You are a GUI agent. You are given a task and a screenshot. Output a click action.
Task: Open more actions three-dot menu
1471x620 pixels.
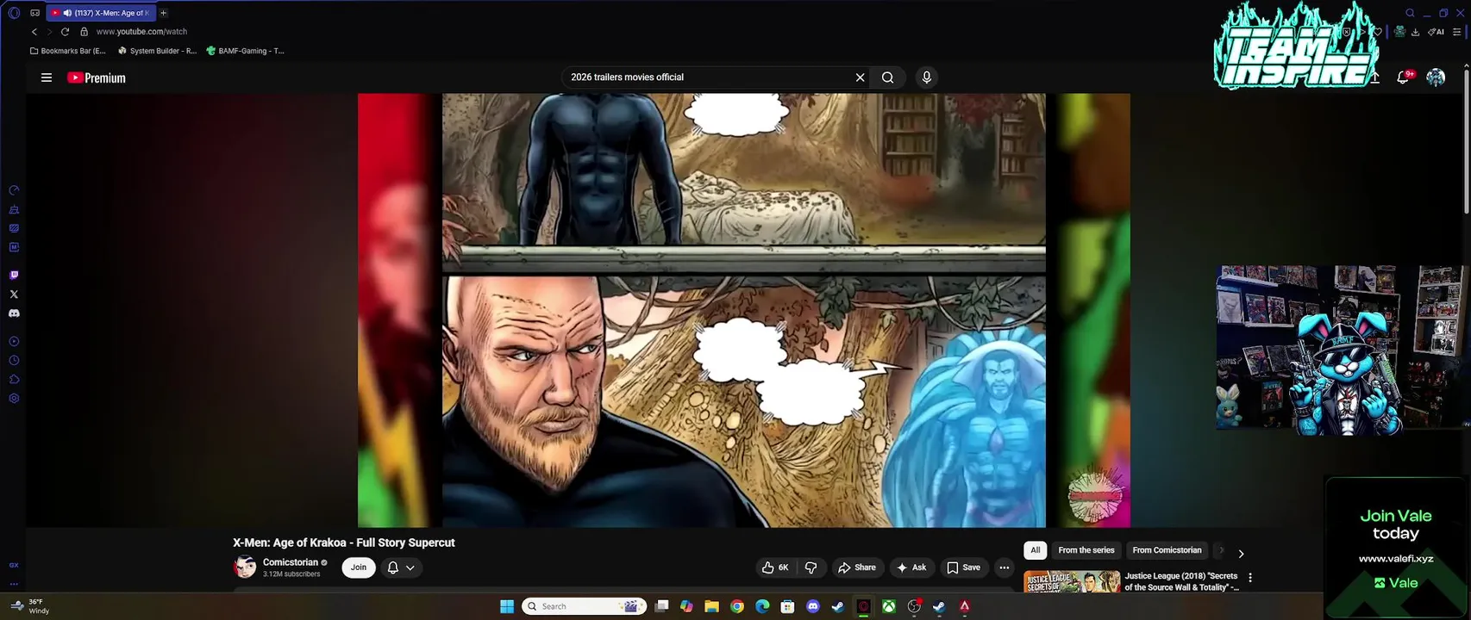(x=1004, y=567)
